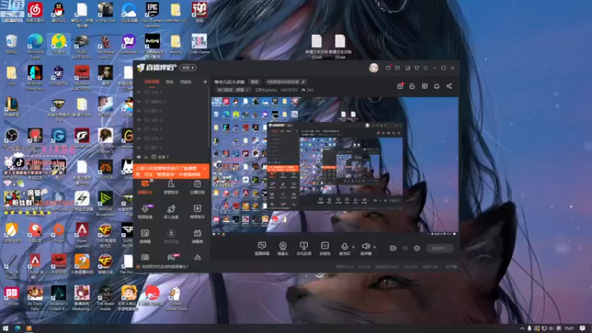The width and height of the screenshot is (592, 333).
Task: Open the taskbar clock showing 15:21
Action: click(569, 329)
